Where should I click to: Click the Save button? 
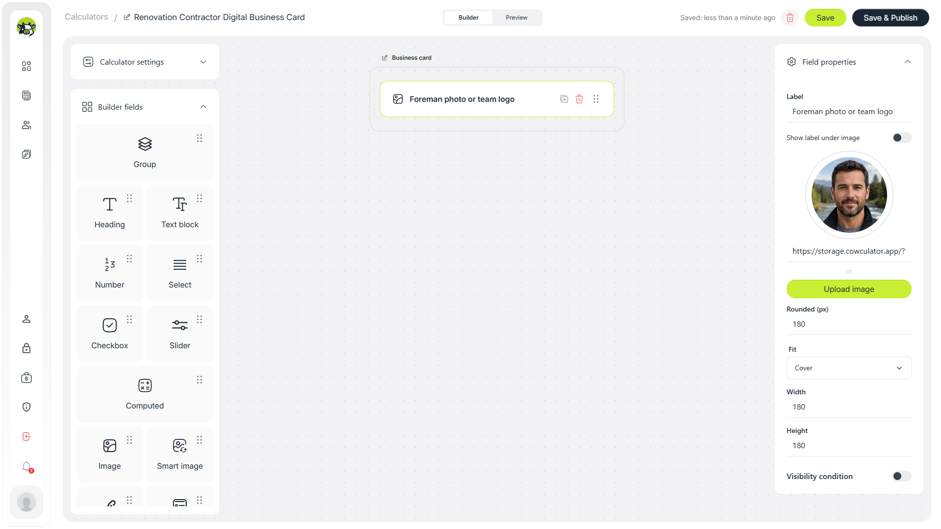[825, 18]
